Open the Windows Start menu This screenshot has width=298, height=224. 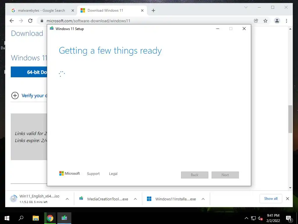tap(7, 218)
